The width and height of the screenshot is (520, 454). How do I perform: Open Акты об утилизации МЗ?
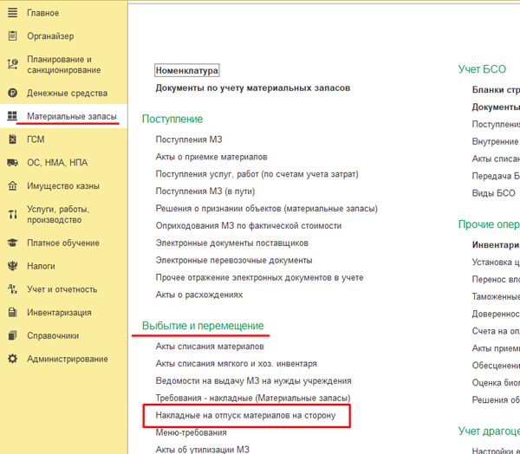click(x=202, y=450)
